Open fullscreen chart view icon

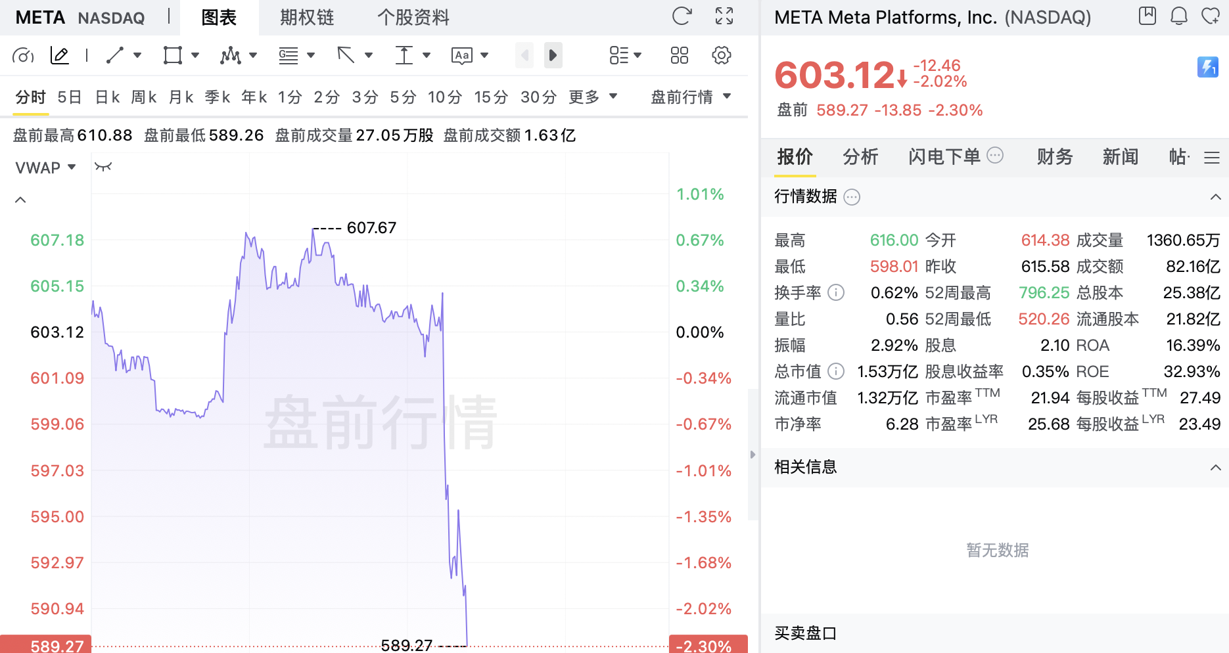[724, 16]
